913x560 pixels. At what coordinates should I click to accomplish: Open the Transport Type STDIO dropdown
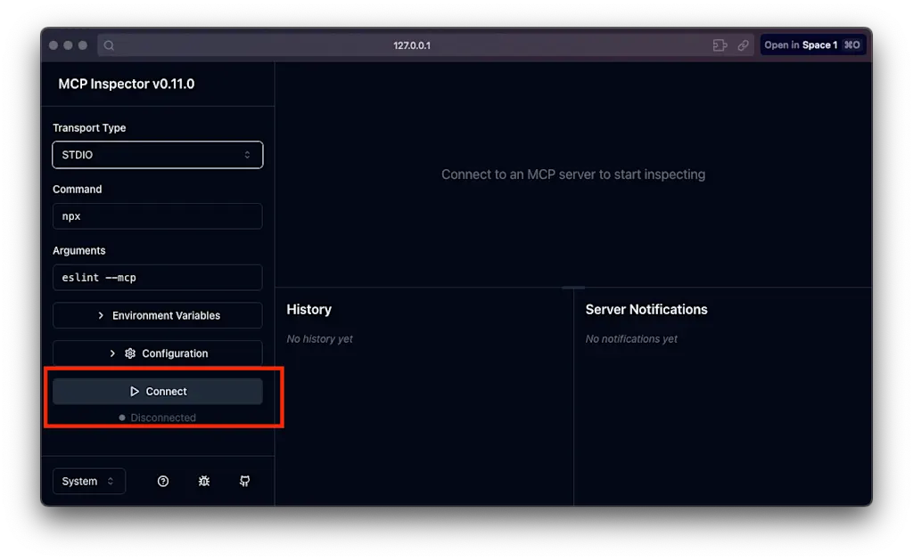[157, 155]
